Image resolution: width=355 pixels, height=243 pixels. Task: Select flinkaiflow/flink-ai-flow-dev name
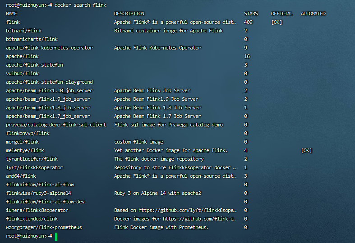pos(45,202)
